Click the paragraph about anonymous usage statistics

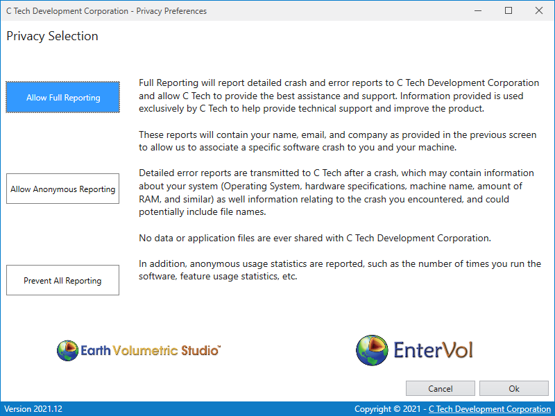[x=340, y=270]
